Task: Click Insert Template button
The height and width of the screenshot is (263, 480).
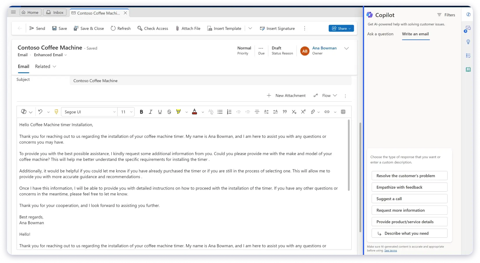Action: click(224, 28)
